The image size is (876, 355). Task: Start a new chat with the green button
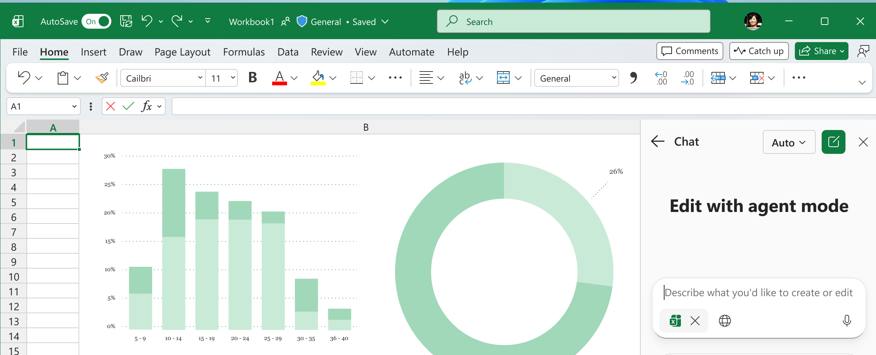click(x=833, y=142)
